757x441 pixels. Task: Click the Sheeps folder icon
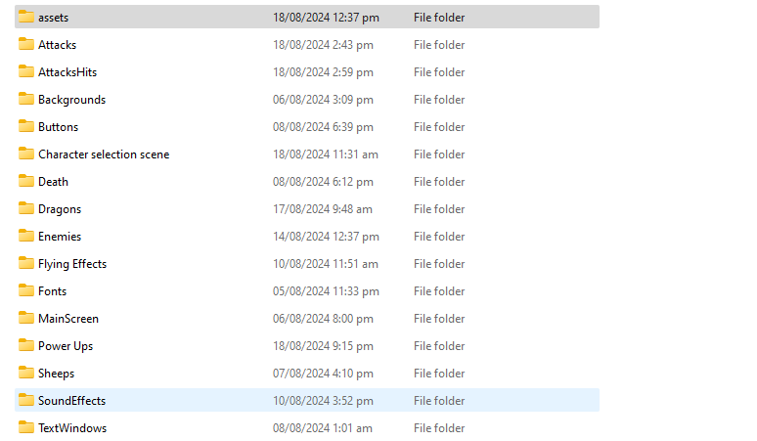point(26,373)
